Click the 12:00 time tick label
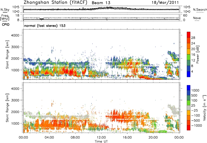This screenshot has height=143, width=207. (101, 138)
